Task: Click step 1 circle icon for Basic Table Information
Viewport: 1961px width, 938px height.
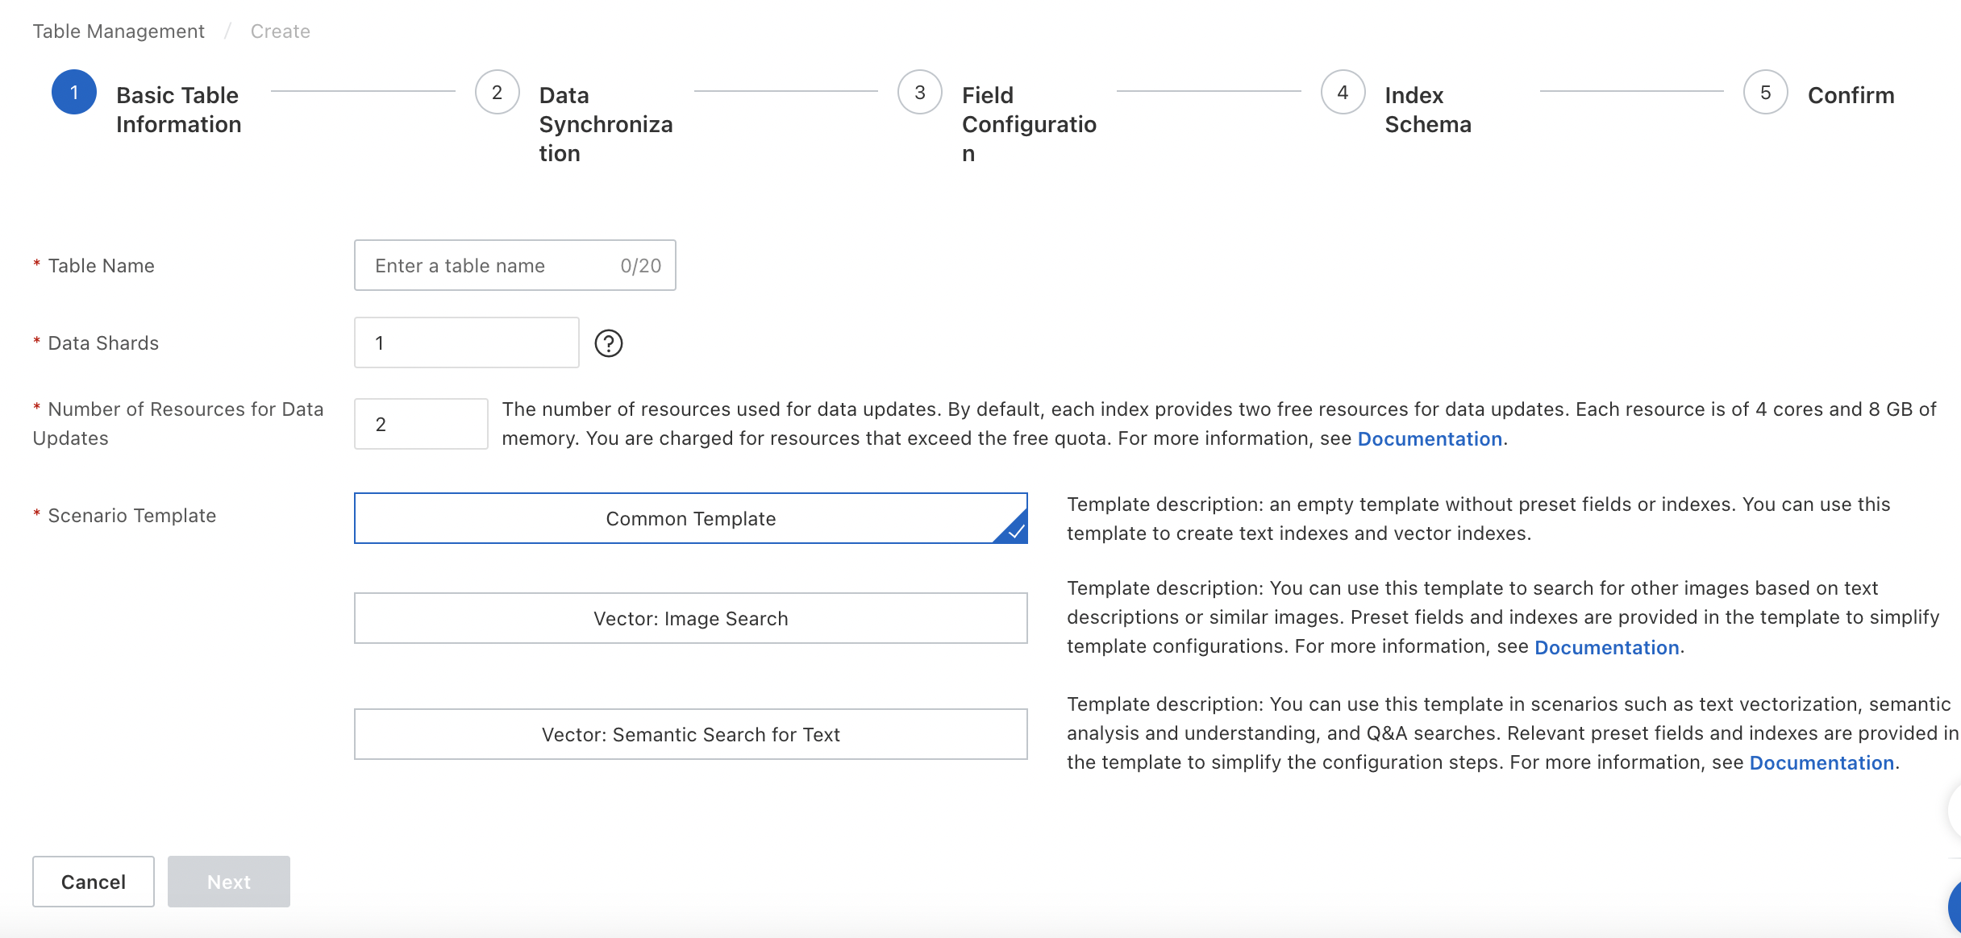Action: click(x=74, y=93)
